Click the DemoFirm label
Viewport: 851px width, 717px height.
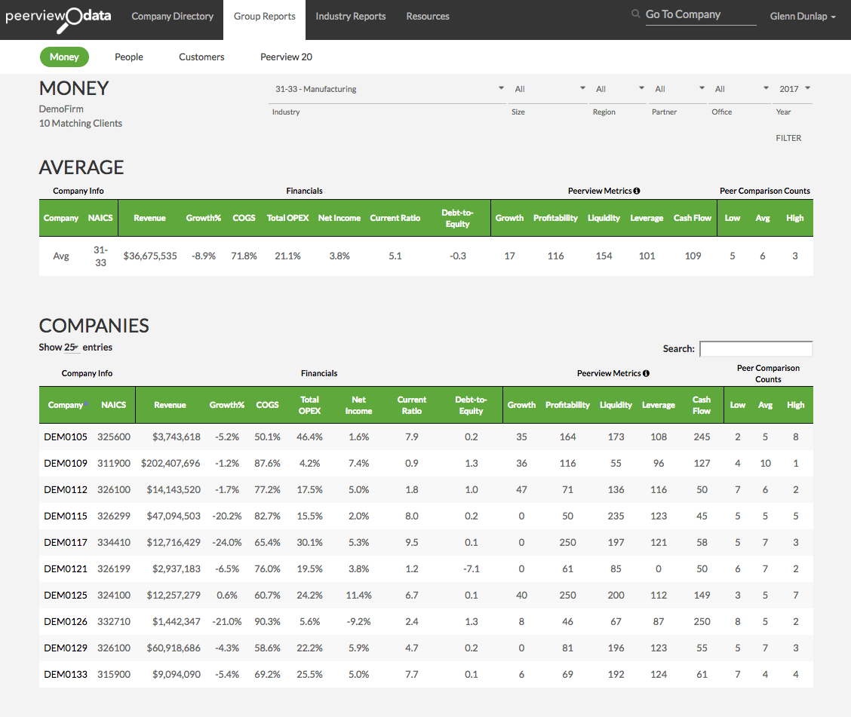[x=61, y=109]
